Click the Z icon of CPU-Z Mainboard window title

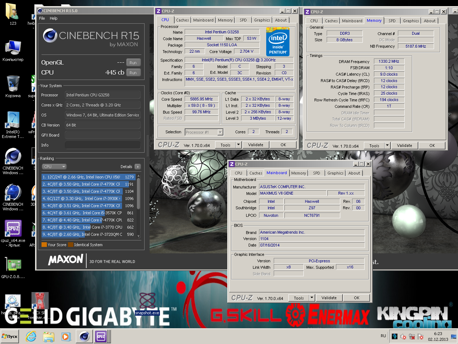coord(232,164)
